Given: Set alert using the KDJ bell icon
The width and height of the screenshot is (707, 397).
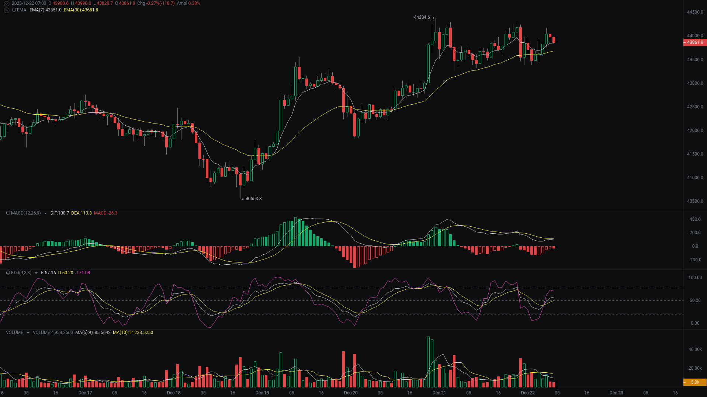Looking at the screenshot, I should click(8, 273).
